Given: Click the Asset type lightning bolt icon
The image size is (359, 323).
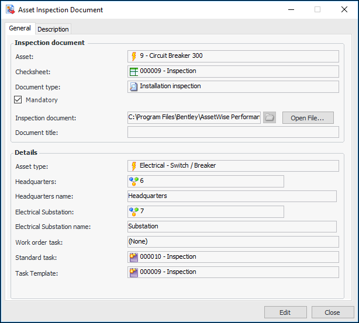Looking at the screenshot, I should coord(134,166).
